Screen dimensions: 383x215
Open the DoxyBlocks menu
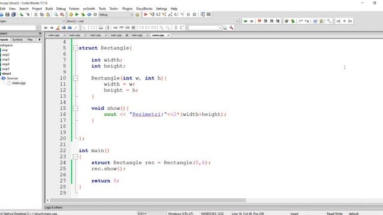pyautogui.click(x=144, y=8)
